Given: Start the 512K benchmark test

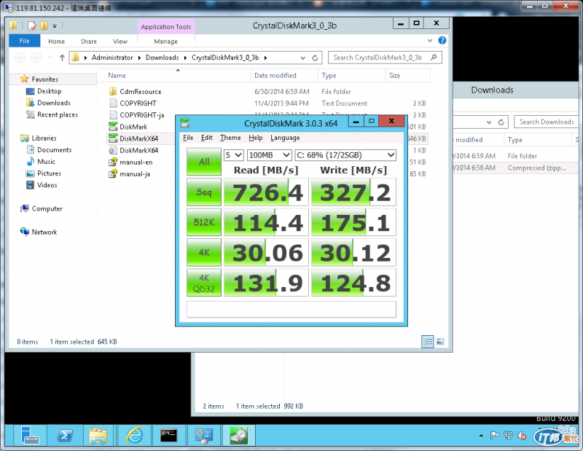Looking at the screenshot, I should coord(204,222).
